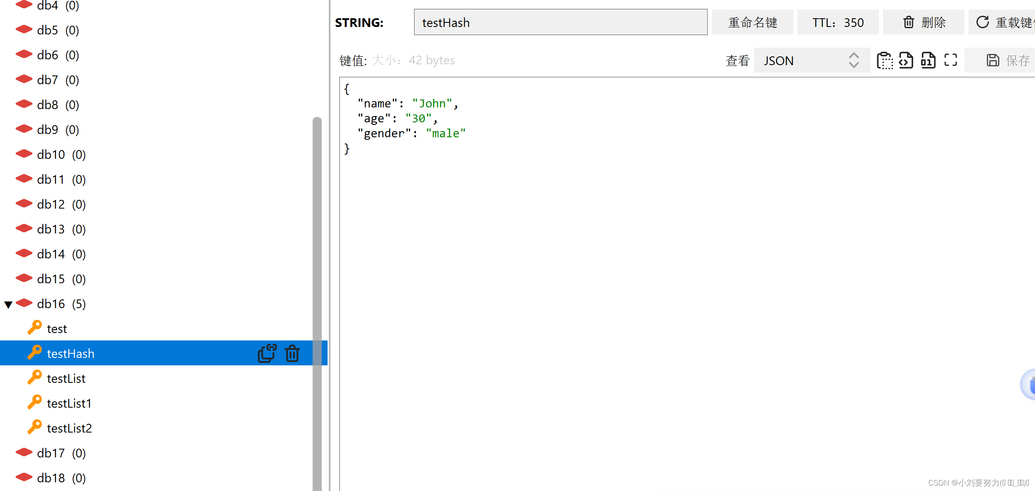Toggle fullscreen value editor icon
The width and height of the screenshot is (1035, 491).
950,61
